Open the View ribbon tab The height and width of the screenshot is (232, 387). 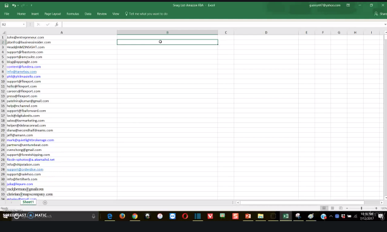tap(116, 14)
